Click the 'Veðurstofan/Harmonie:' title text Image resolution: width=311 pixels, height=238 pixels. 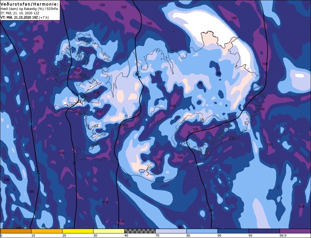tap(30, 4)
